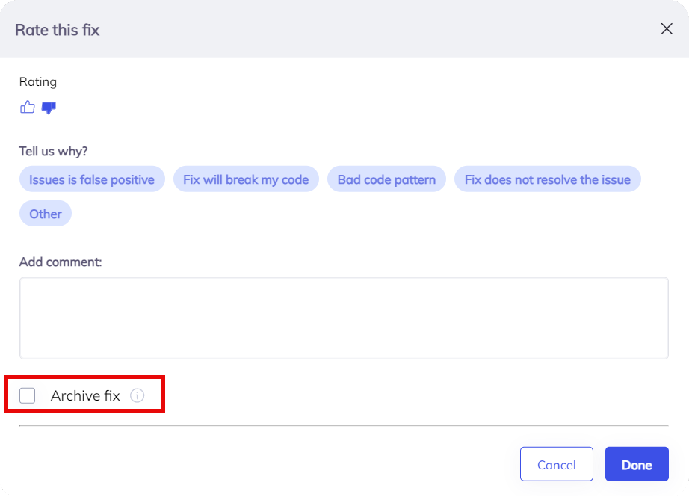The image size is (689, 497).
Task: Click the divider line above Cancel button
Action: 344,425
